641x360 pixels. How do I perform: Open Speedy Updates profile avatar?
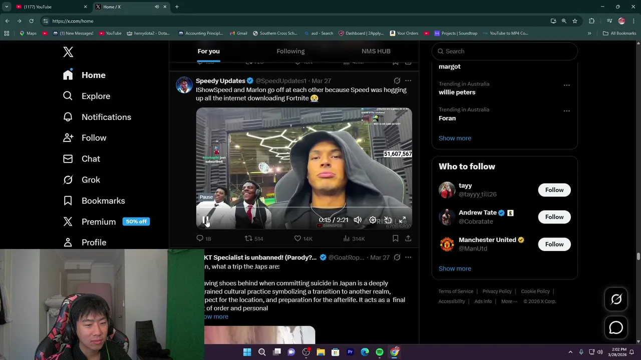click(184, 84)
